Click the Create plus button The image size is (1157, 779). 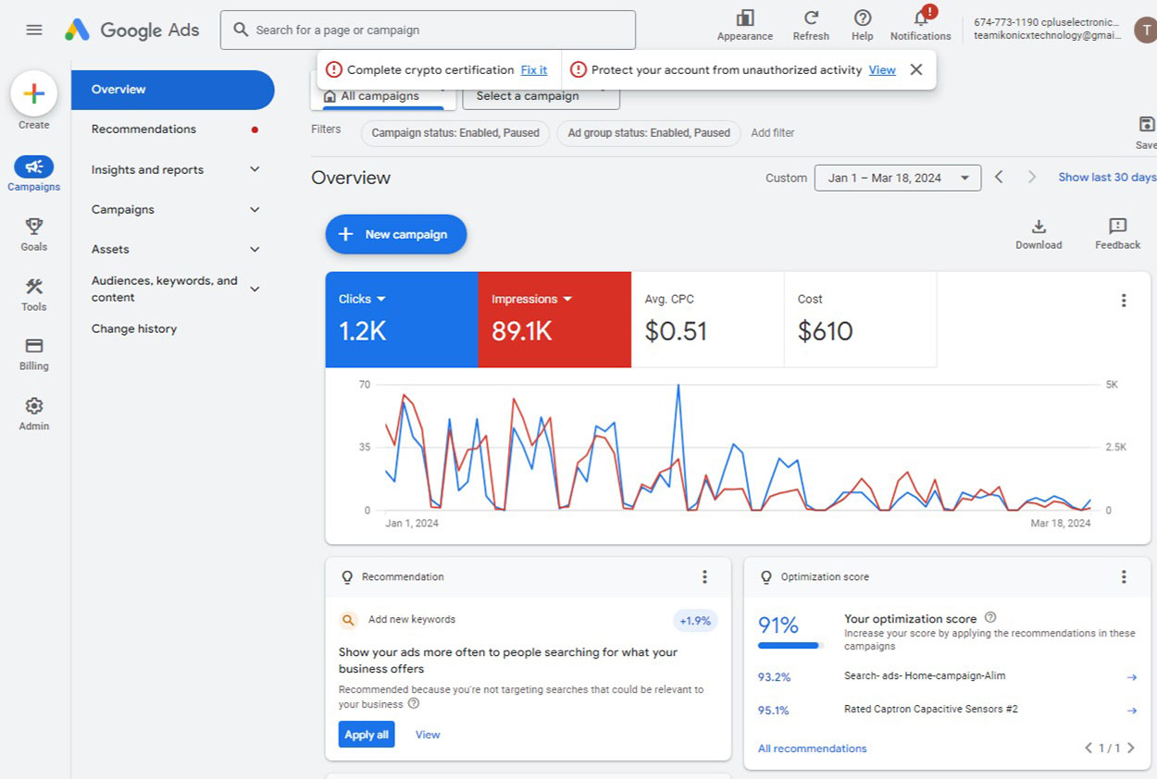[x=34, y=93]
